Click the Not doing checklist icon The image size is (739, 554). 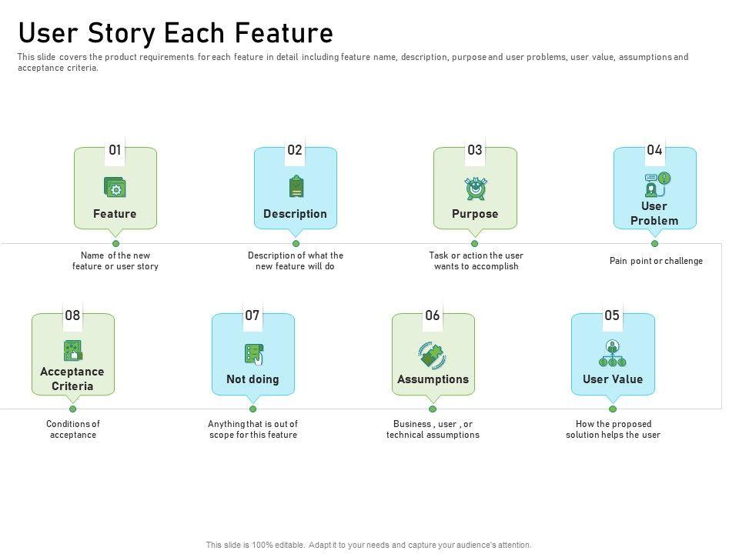click(x=253, y=354)
